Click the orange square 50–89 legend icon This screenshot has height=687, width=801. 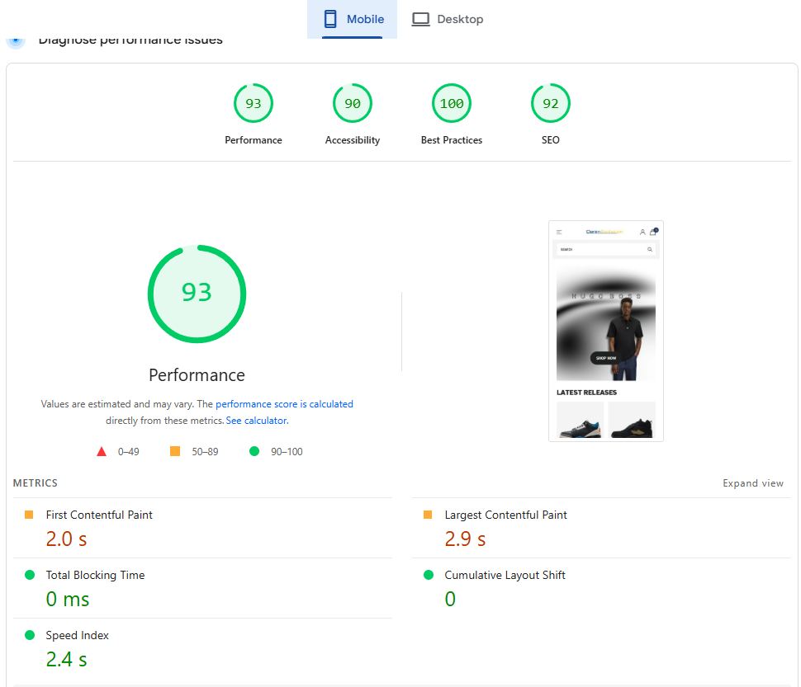[x=174, y=451]
